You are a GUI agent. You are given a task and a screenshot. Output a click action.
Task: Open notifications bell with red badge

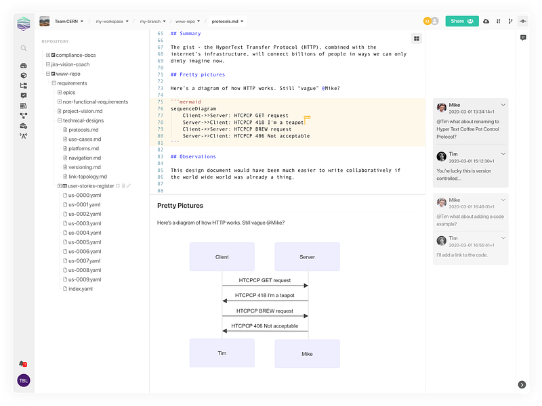click(x=23, y=364)
